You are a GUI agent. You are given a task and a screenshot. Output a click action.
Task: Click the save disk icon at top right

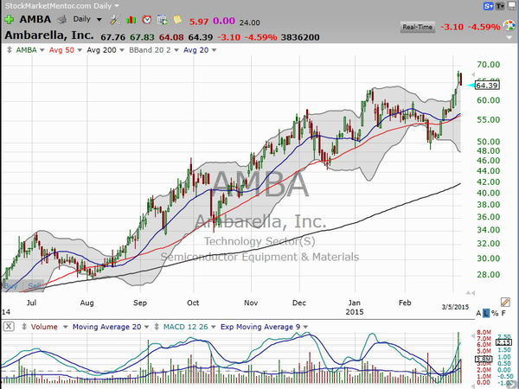point(512,6)
